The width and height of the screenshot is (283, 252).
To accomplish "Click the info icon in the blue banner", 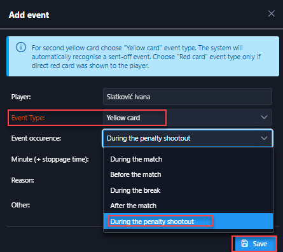I will click(x=21, y=47).
